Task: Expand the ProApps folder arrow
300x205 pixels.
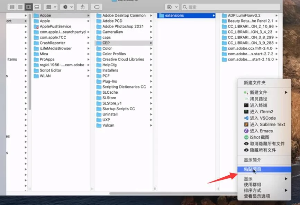Action: point(88,59)
